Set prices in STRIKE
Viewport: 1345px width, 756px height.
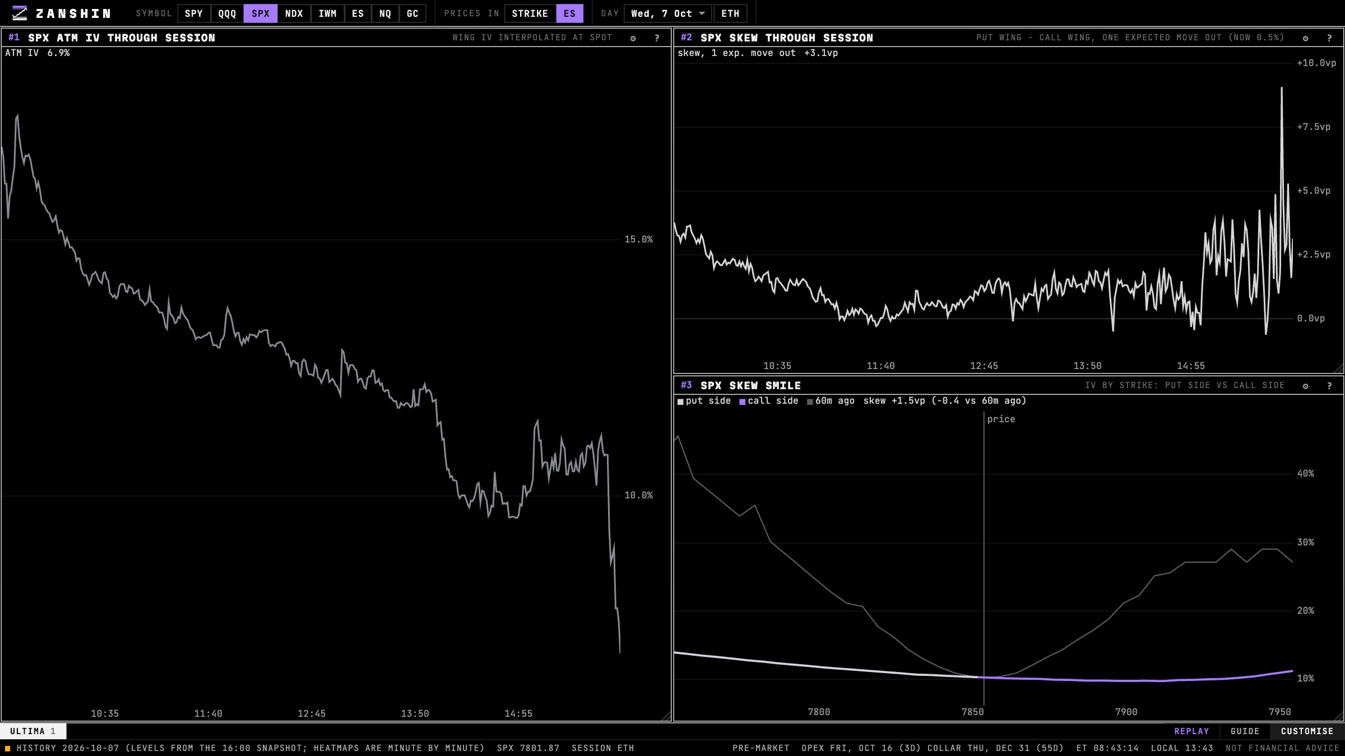530,13
